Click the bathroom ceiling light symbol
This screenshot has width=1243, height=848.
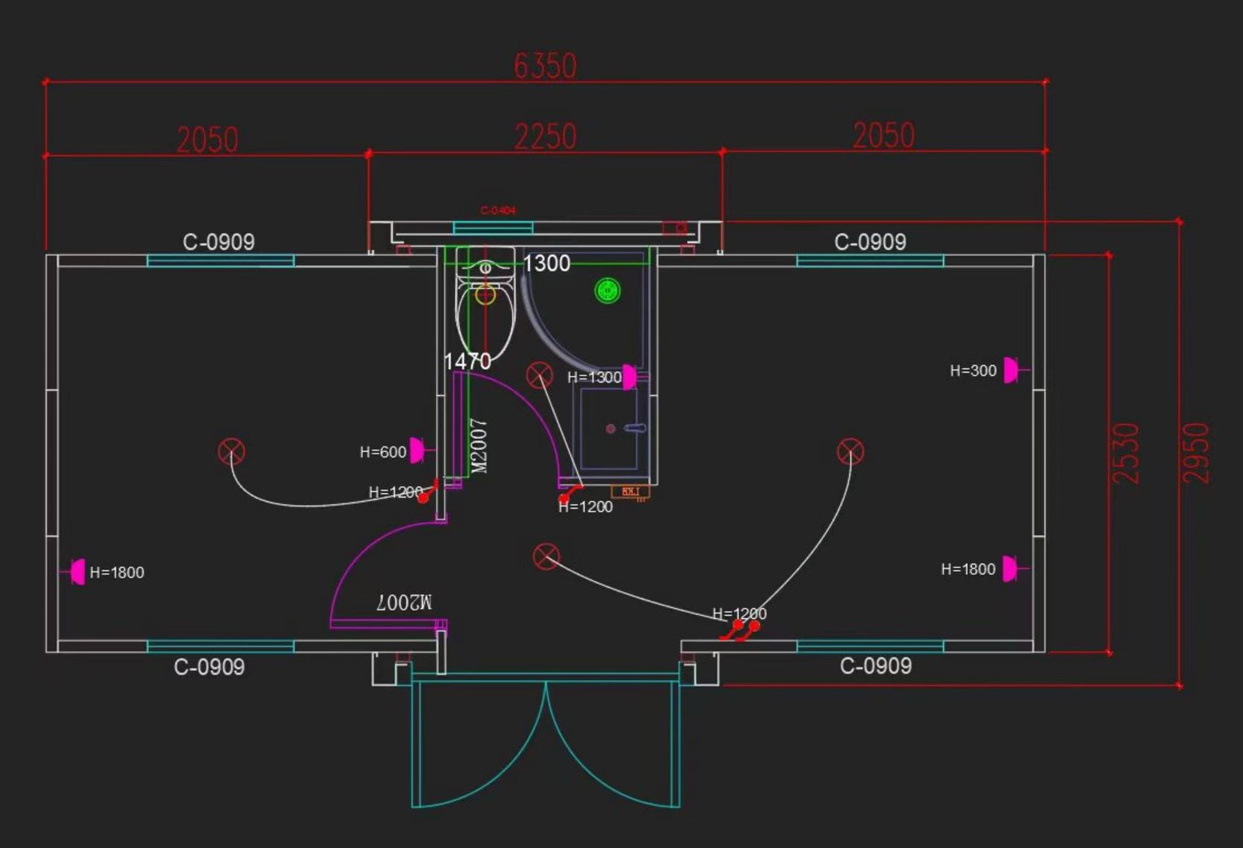point(539,375)
